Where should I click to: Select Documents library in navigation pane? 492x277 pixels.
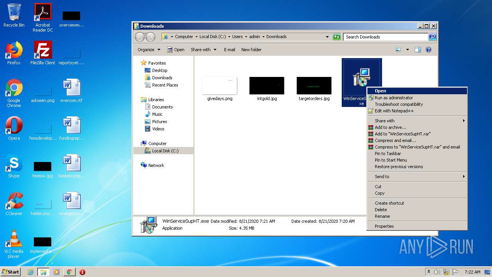159,107
